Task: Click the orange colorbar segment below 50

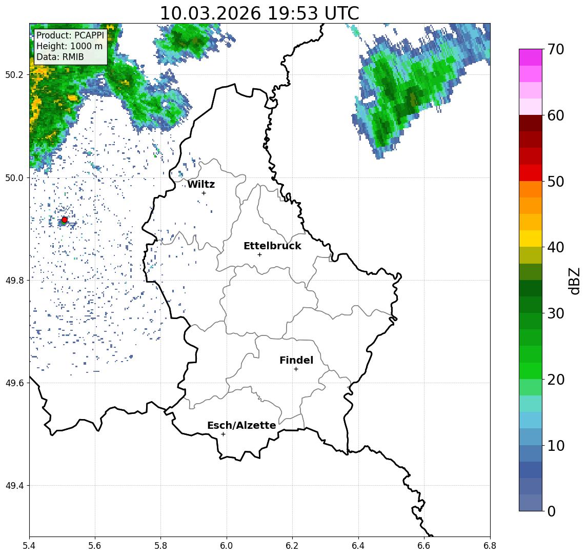Action: pos(531,189)
